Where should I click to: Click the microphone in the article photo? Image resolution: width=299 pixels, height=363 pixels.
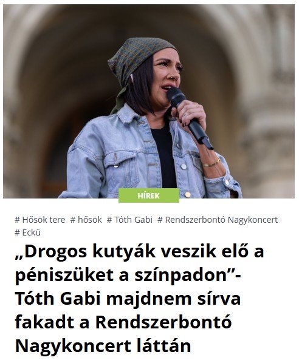coord(188,117)
